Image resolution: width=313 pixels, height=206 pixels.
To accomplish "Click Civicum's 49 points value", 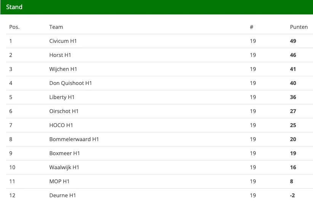I will pyautogui.click(x=293, y=41).
